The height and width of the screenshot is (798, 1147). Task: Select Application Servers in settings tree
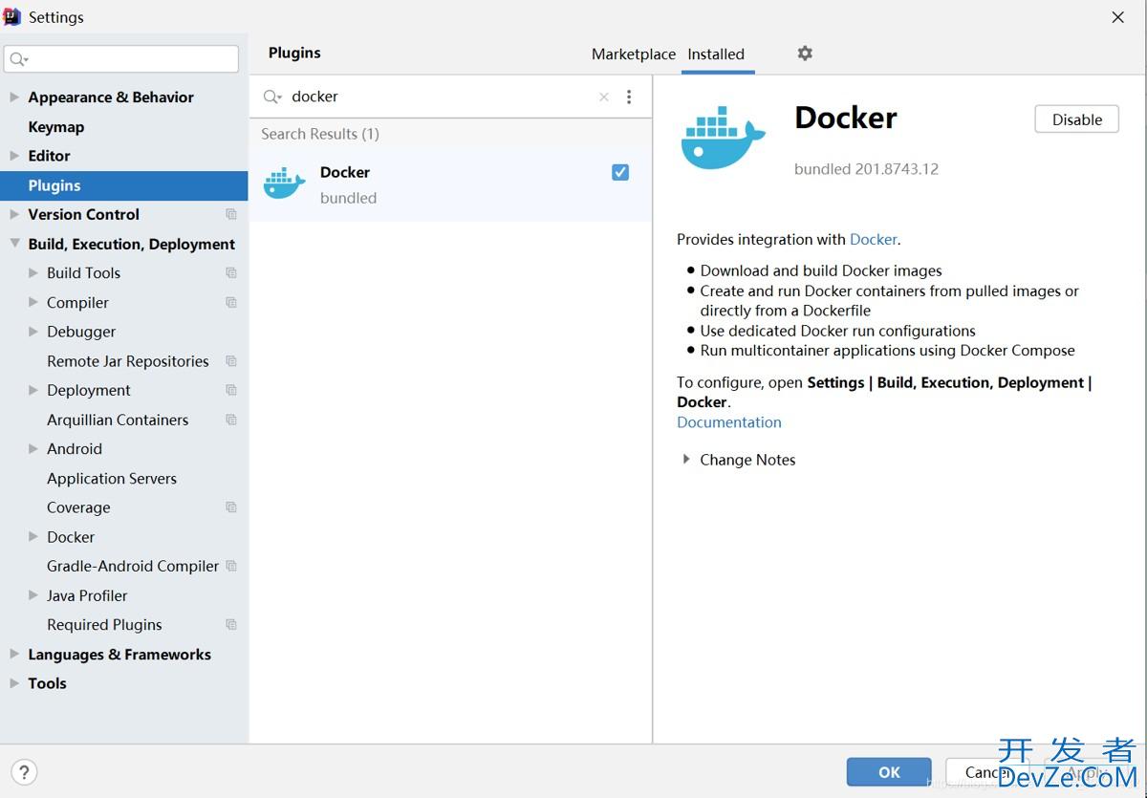coord(112,478)
